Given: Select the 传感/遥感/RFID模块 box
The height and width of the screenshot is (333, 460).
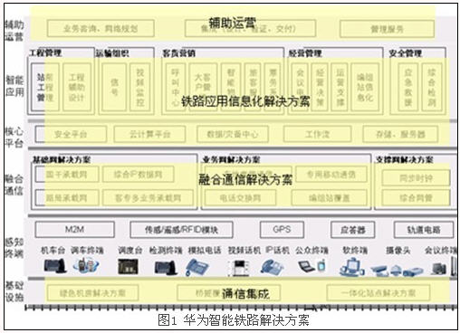Looking at the screenshot, I should [x=181, y=230].
